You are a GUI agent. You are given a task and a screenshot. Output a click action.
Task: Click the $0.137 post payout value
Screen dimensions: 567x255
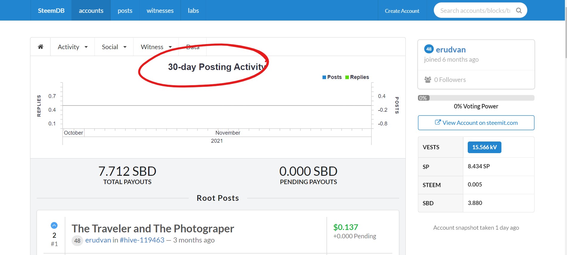[x=346, y=227]
